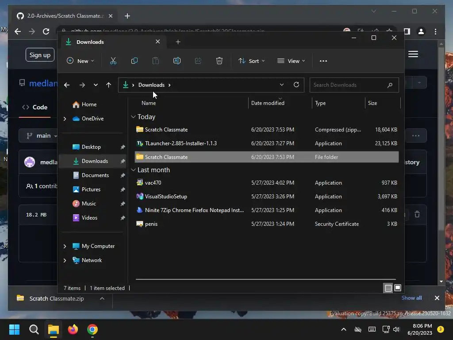Click Chrome browser back arrow
Image resolution: width=453 pixels, height=340 pixels.
click(18, 31)
